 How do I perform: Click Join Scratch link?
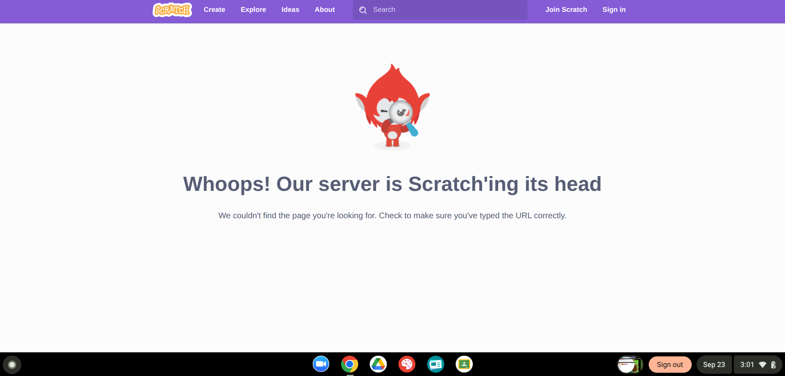tap(566, 10)
